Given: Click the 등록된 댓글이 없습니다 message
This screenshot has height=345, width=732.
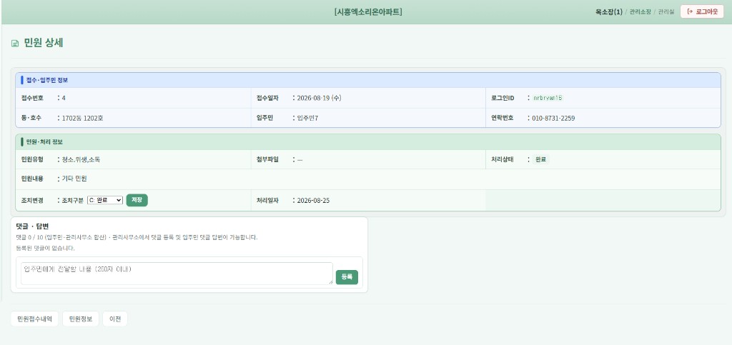Looking at the screenshot, I should (x=45, y=248).
